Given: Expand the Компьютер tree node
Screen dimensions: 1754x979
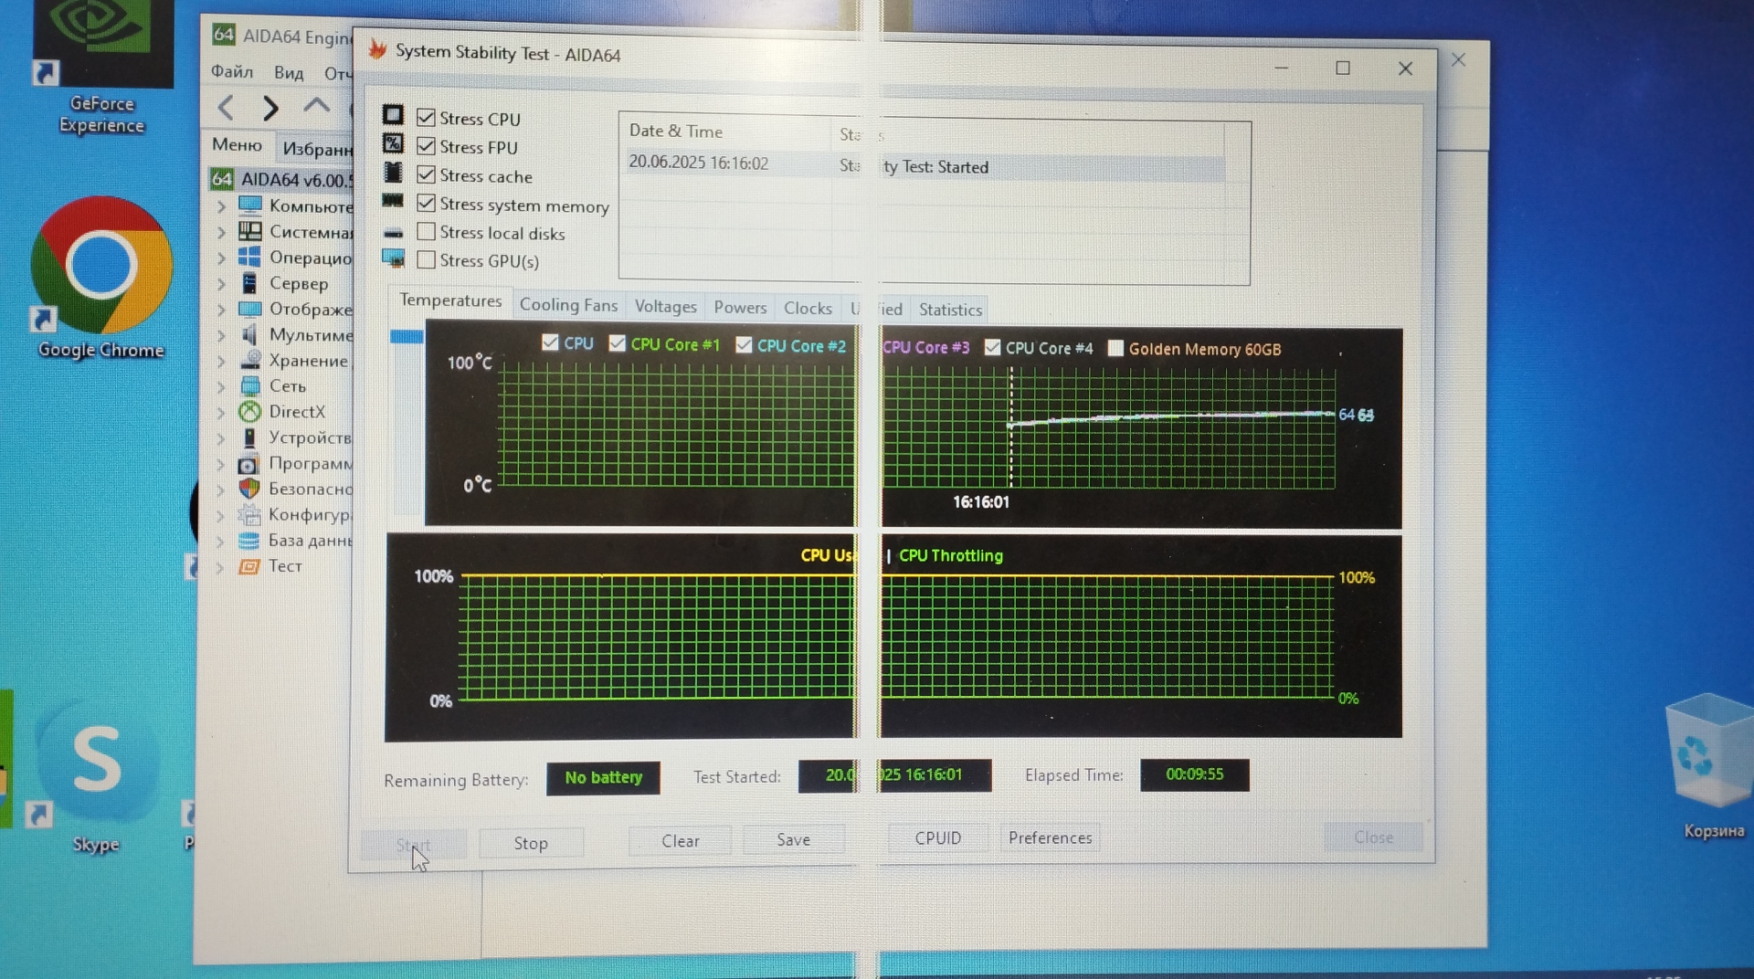Looking at the screenshot, I should (x=221, y=206).
